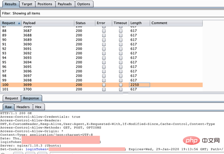Click the Access-Control-Allow-Methods header line

click(x=51, y=128)
